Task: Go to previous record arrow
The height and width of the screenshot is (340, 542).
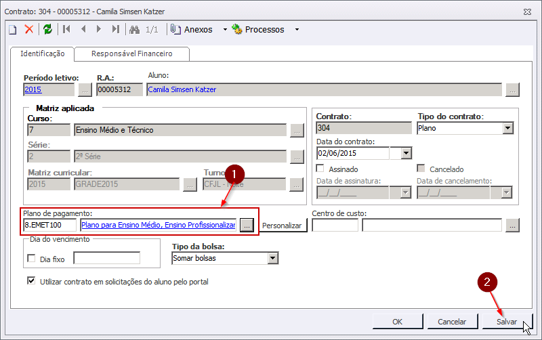Action: point(83,29)
